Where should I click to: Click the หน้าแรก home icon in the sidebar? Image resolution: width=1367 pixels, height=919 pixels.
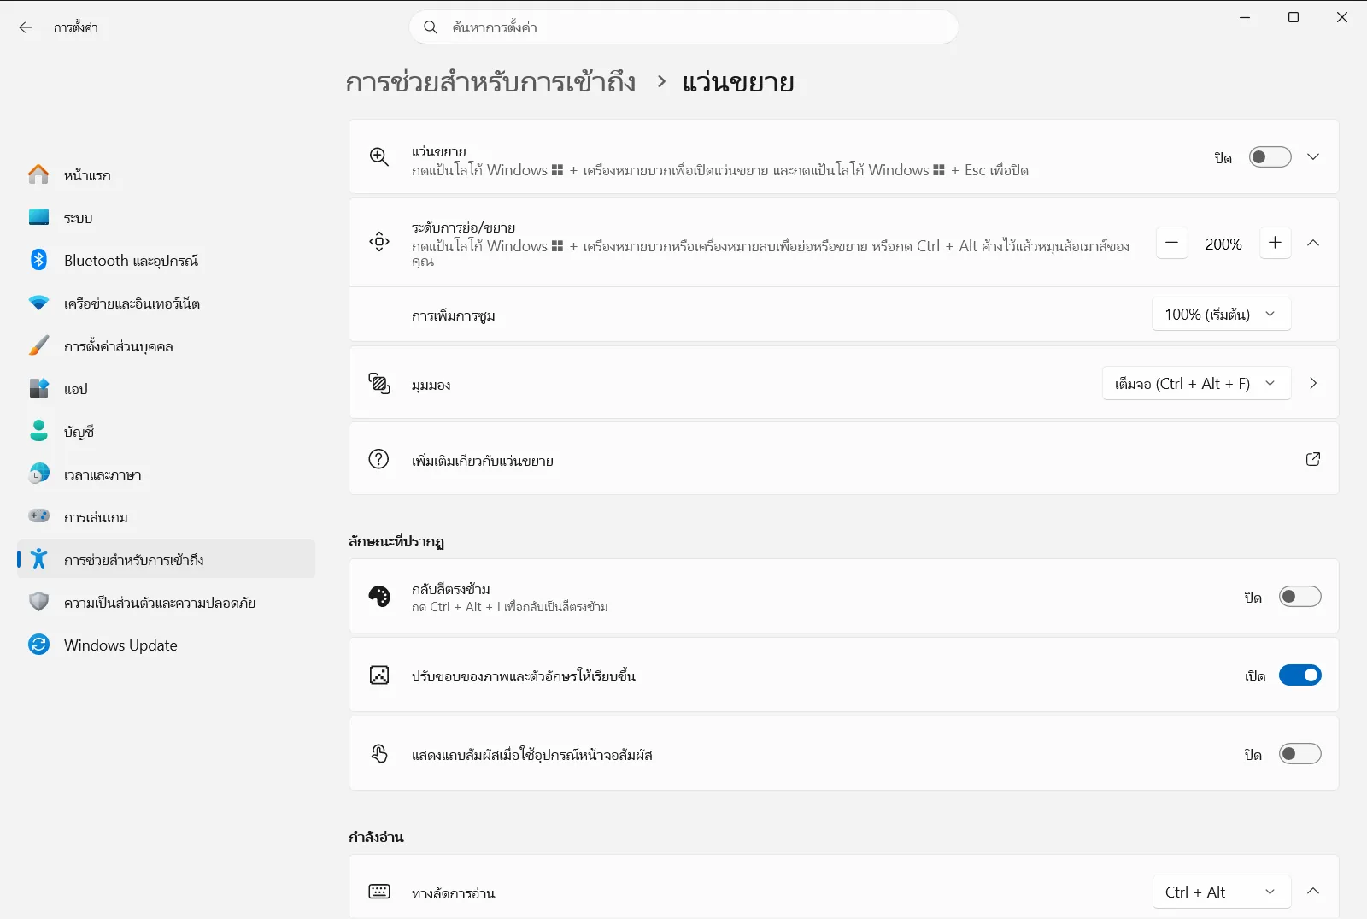pos(38,174)
